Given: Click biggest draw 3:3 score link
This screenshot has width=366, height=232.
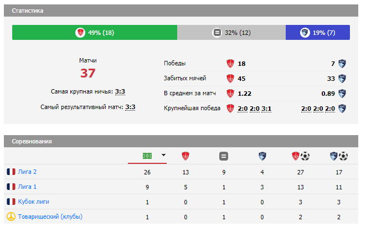Looking at the screenshot, I should pyautogui.click(x=120, y=92).
